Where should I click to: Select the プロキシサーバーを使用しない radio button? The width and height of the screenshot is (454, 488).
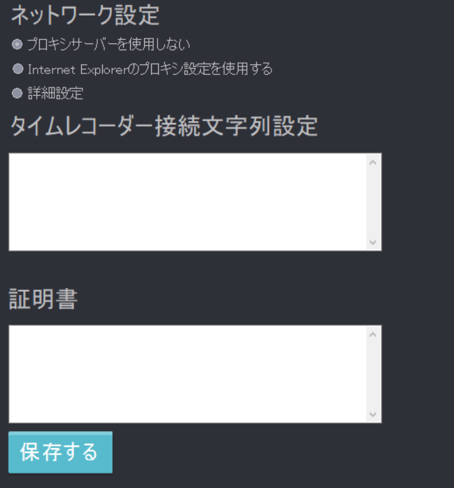tap(17, 44)
